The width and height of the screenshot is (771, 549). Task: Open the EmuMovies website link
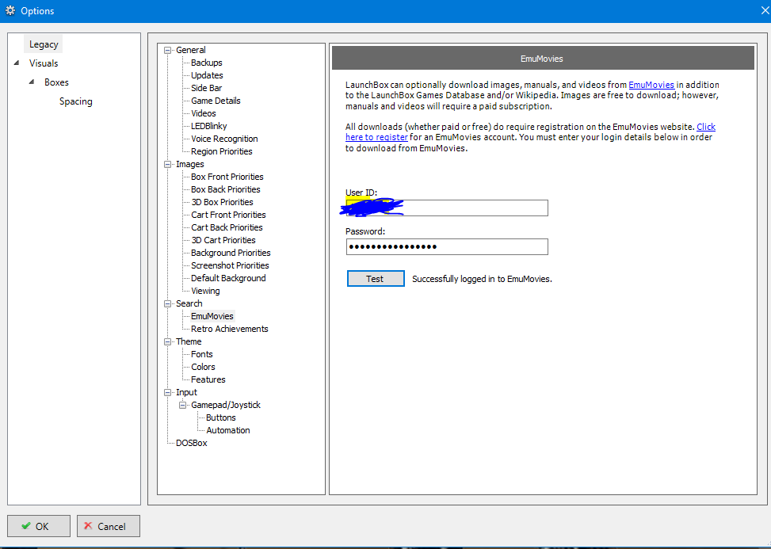tap(651, 85)
